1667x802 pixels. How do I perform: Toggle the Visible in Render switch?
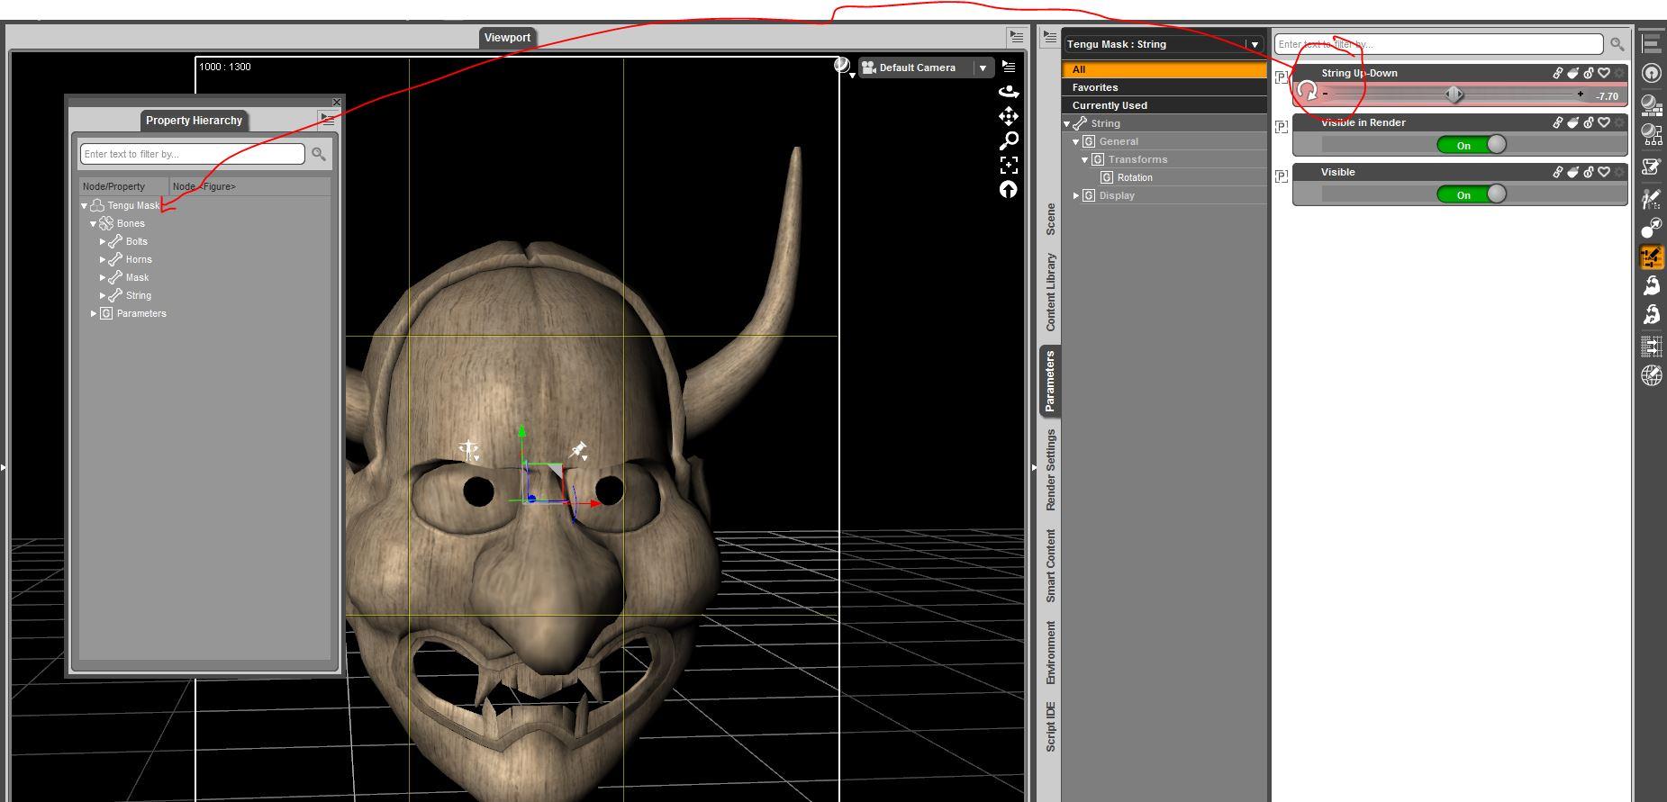[1472, 145]
